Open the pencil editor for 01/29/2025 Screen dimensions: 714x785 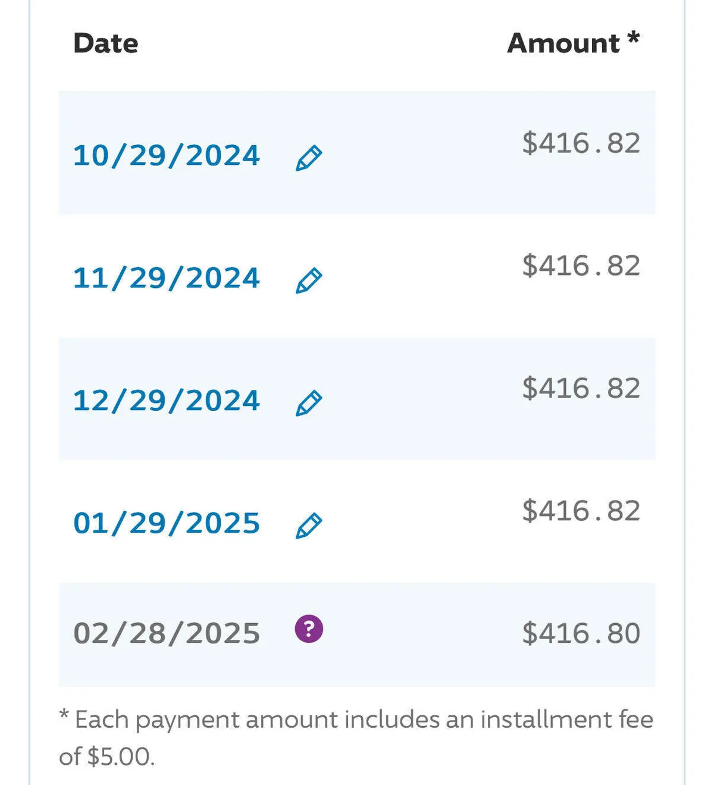click(309, 526)
